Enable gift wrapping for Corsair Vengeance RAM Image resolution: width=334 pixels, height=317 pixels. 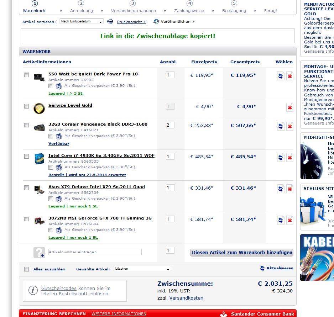[51, 136]
